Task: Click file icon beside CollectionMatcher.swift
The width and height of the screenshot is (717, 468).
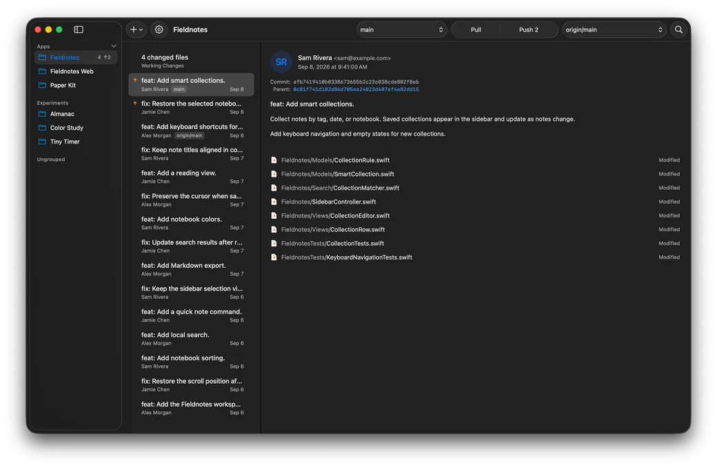Action: pos(274,188)
